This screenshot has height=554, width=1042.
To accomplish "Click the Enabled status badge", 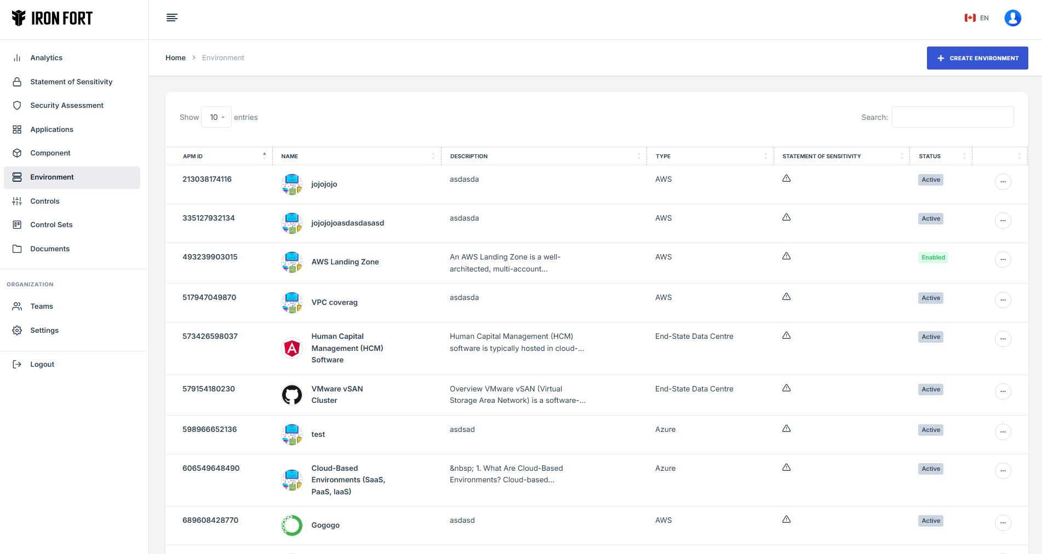I will pos(933,257).
